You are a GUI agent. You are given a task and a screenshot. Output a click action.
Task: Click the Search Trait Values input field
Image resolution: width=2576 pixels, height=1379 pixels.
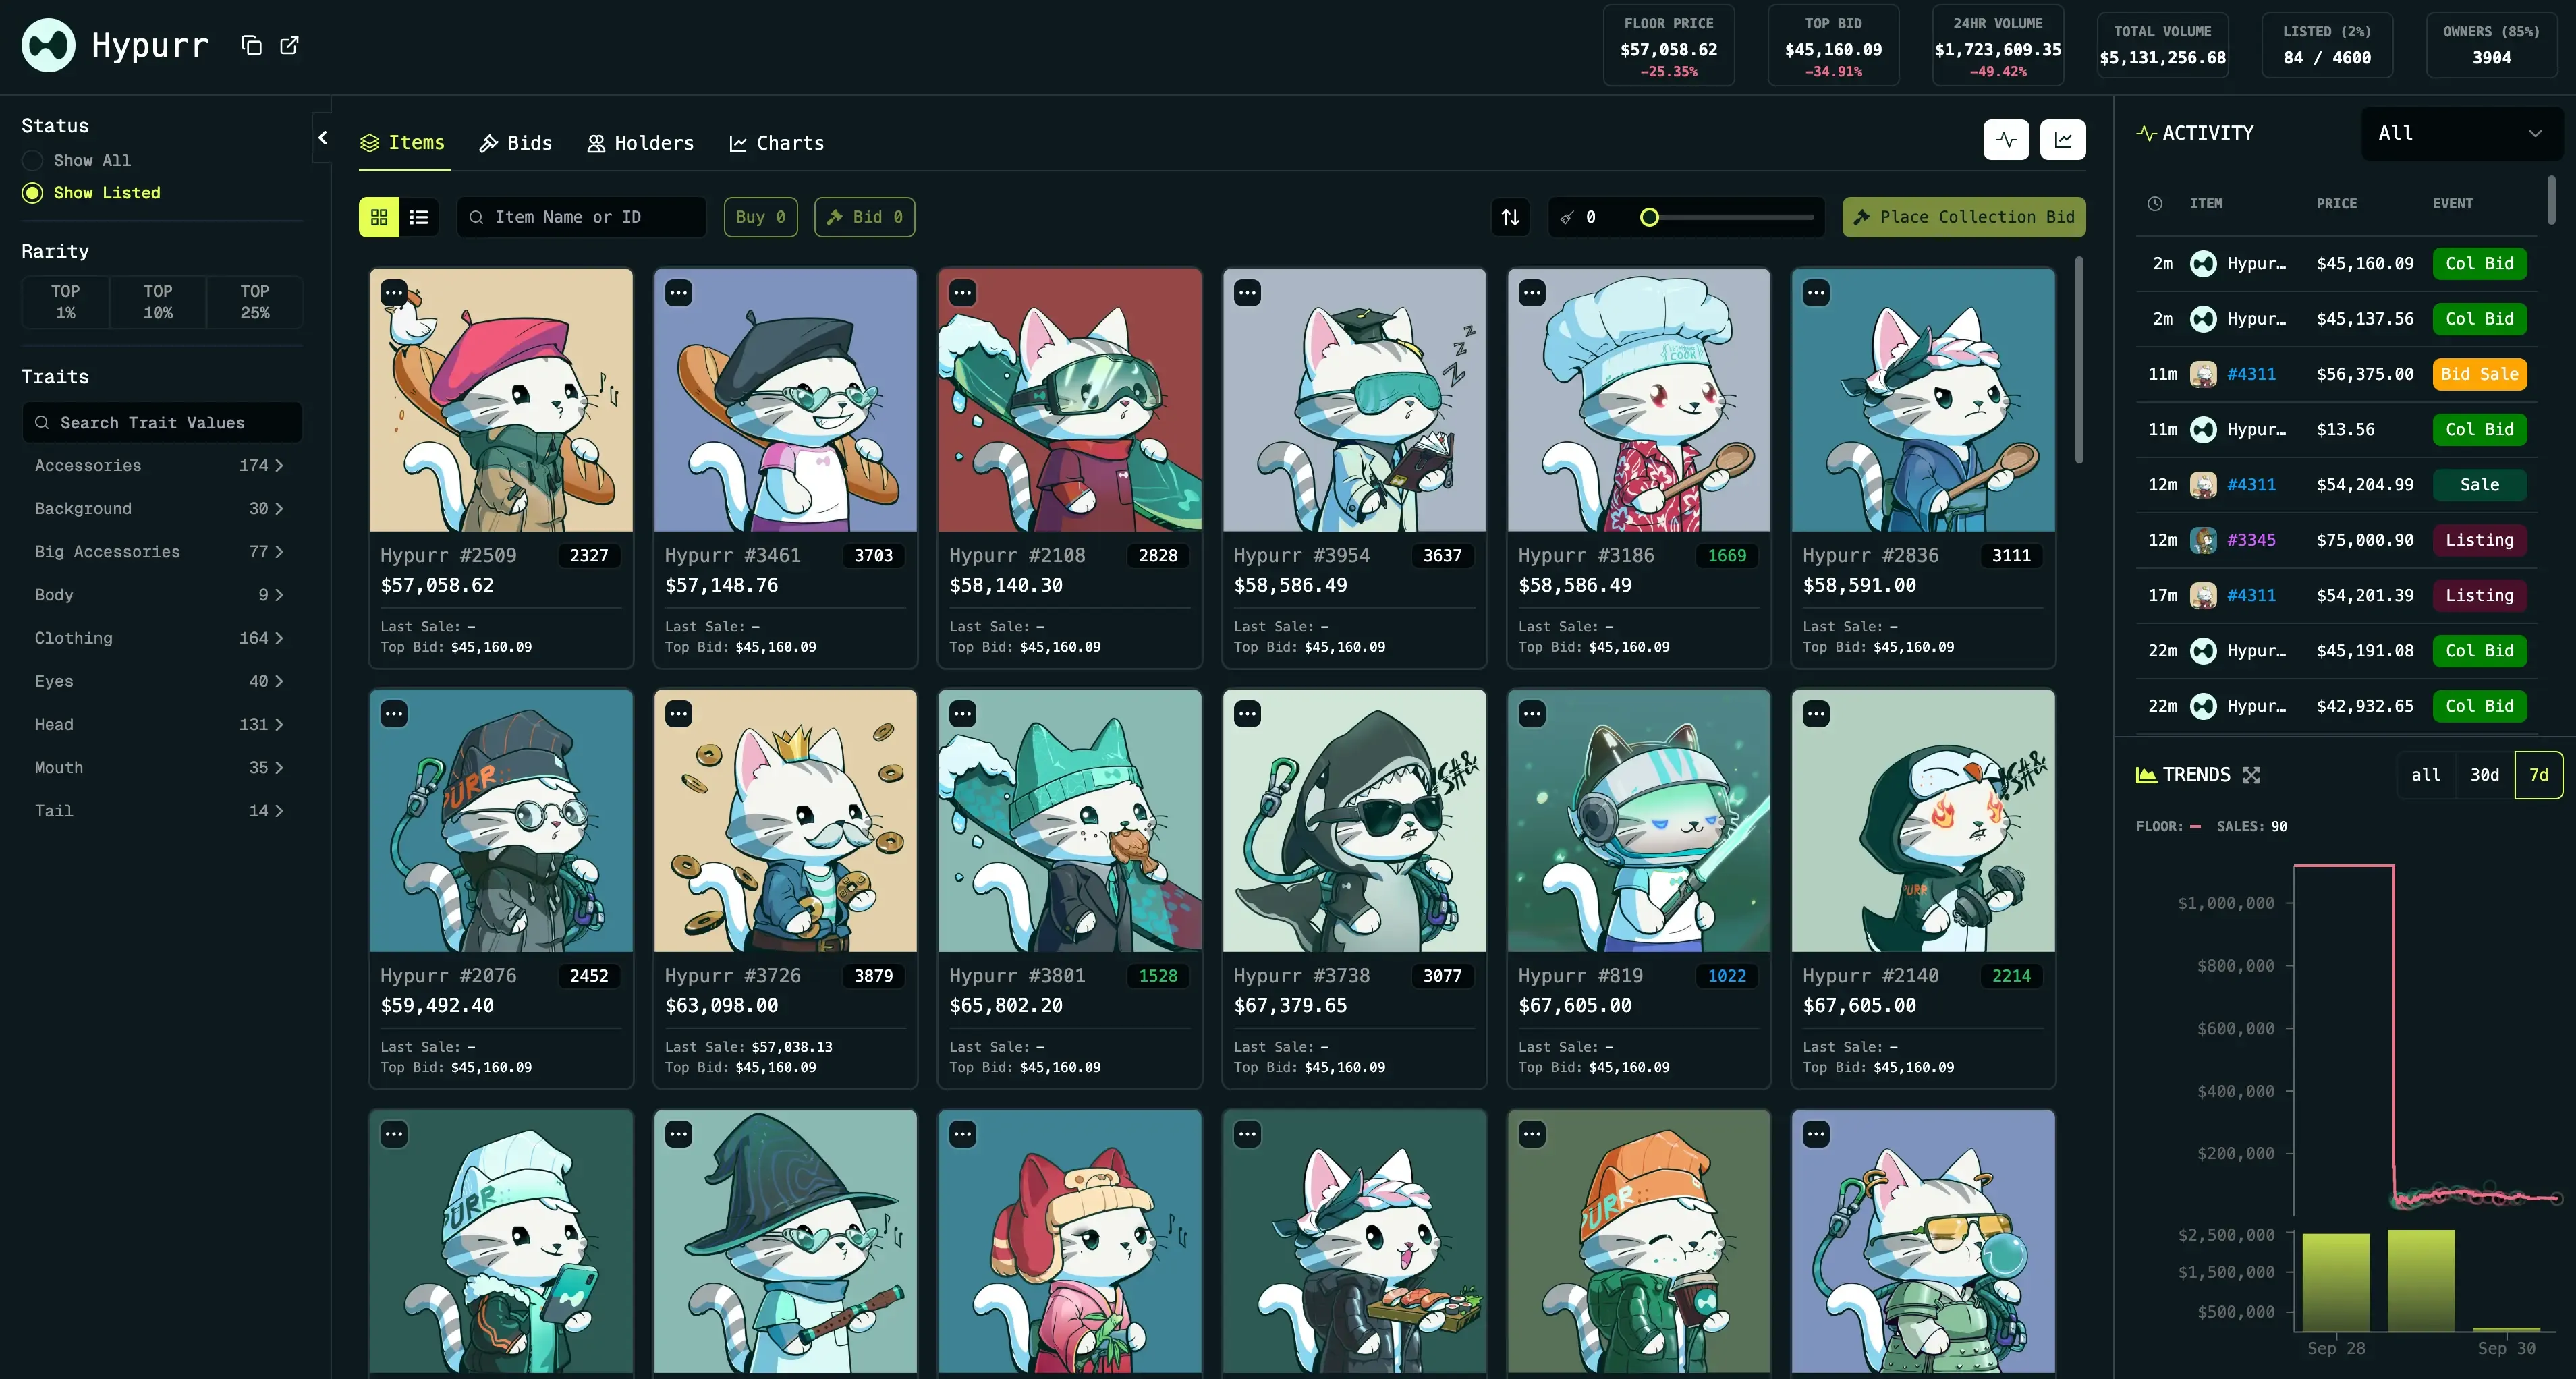pyautogui.click(x=161, y=422)
